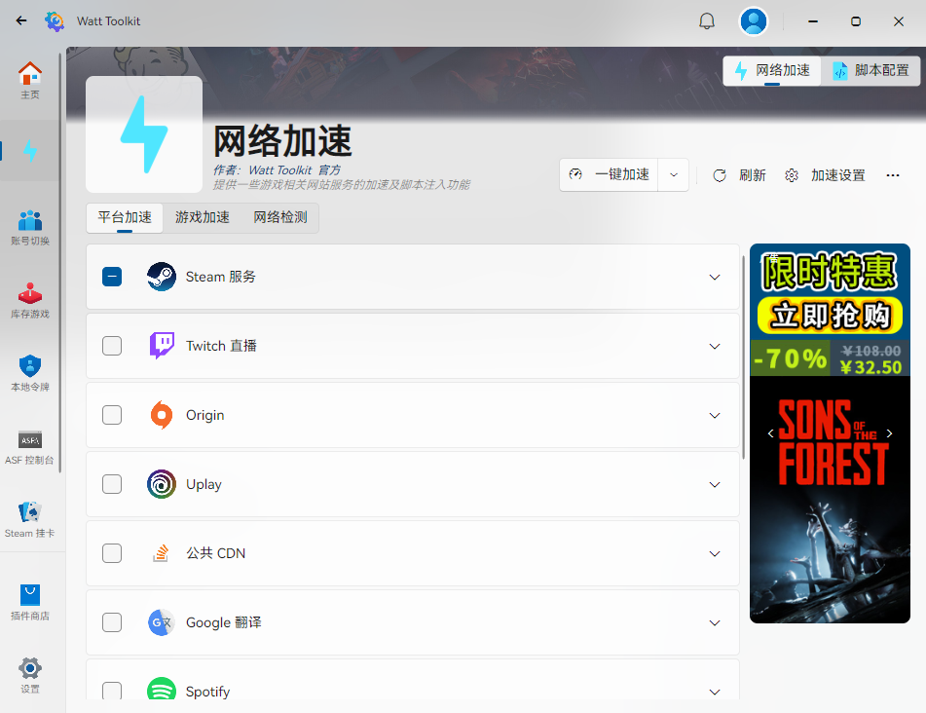926x713 pixels.
Task: Click the Twitch logo icon
Action: point(162,346)
